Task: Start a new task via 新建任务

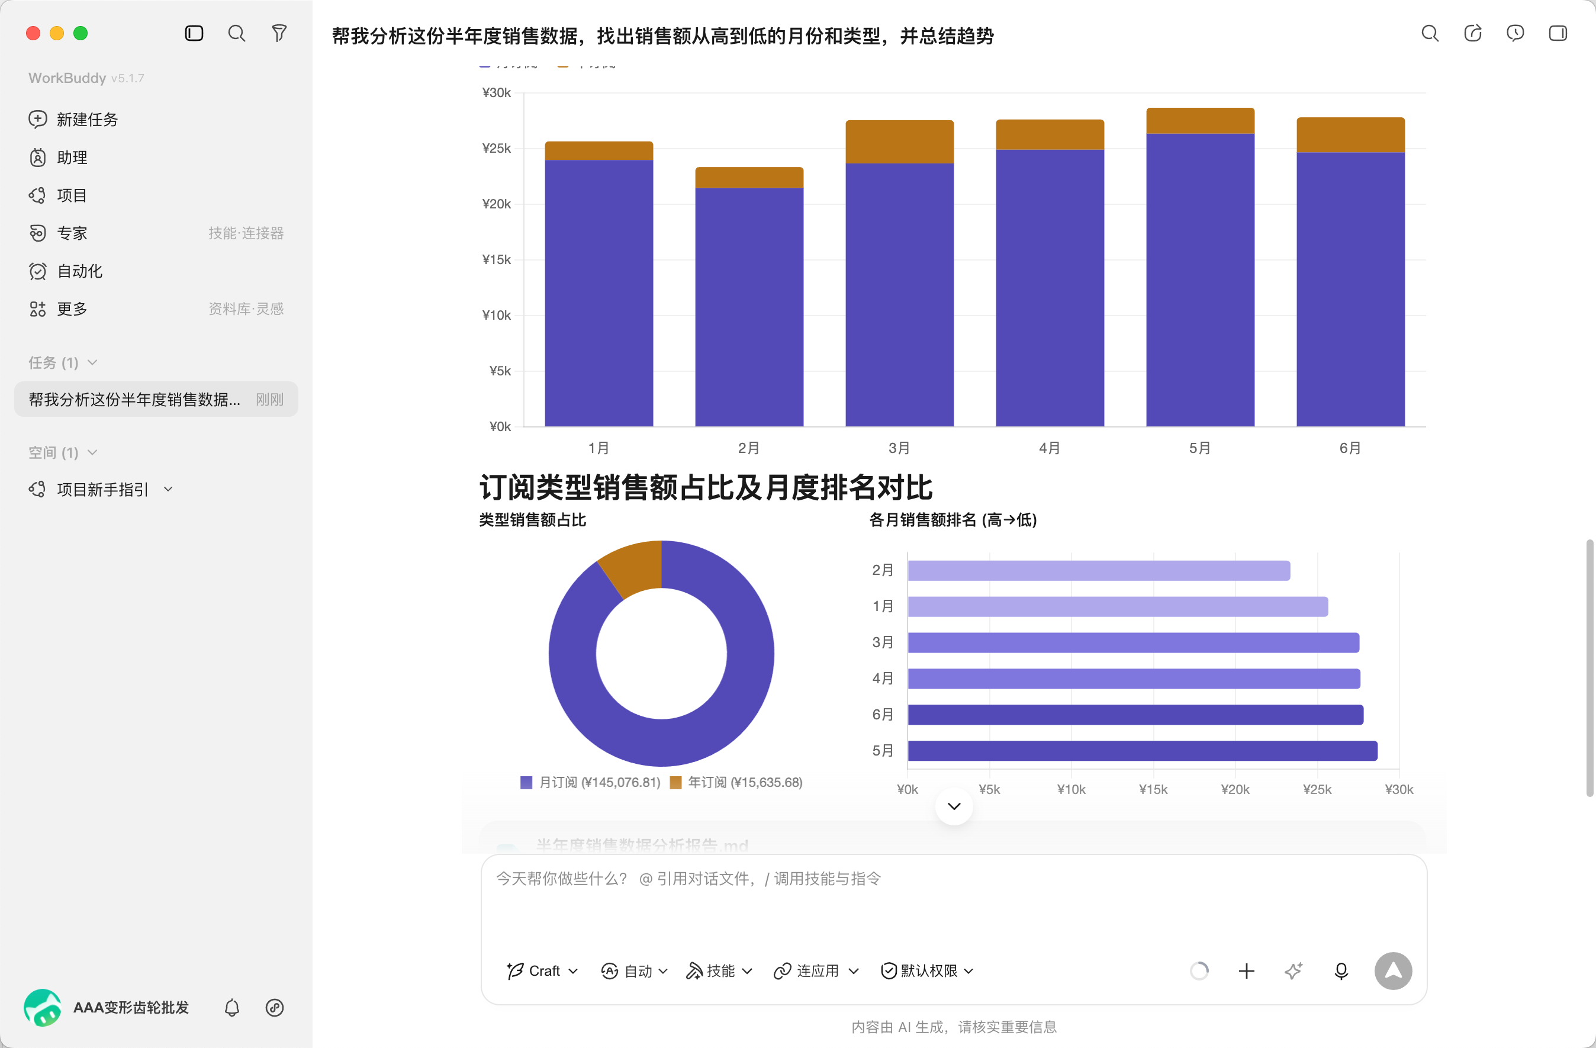Action: coord(73,118)
